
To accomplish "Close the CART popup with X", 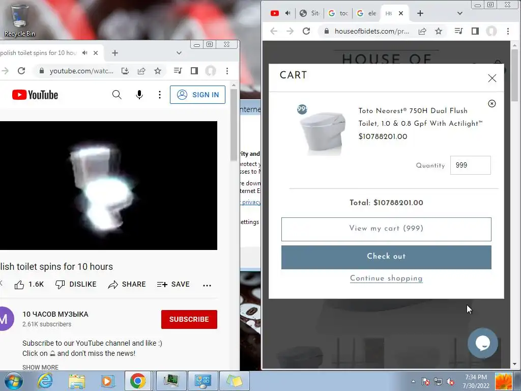I will [x=492, y=78].
